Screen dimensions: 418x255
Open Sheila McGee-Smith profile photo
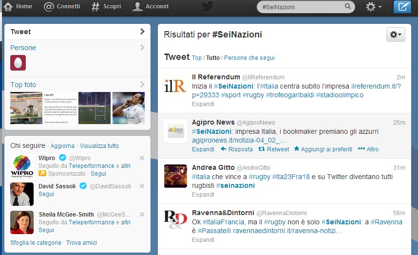(x=22, y=222)
